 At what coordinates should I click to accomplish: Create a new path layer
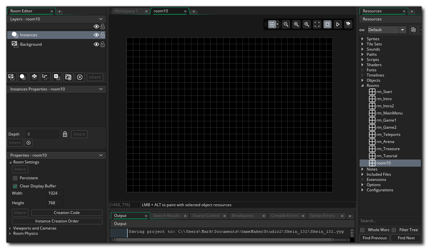[46, 77]
